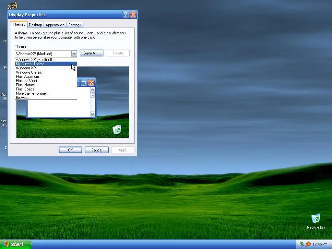The height and width of the screenshot is (249, 332).
Task: Collapse the Theme dropdown arrow
Action: (x=74, y=53)
